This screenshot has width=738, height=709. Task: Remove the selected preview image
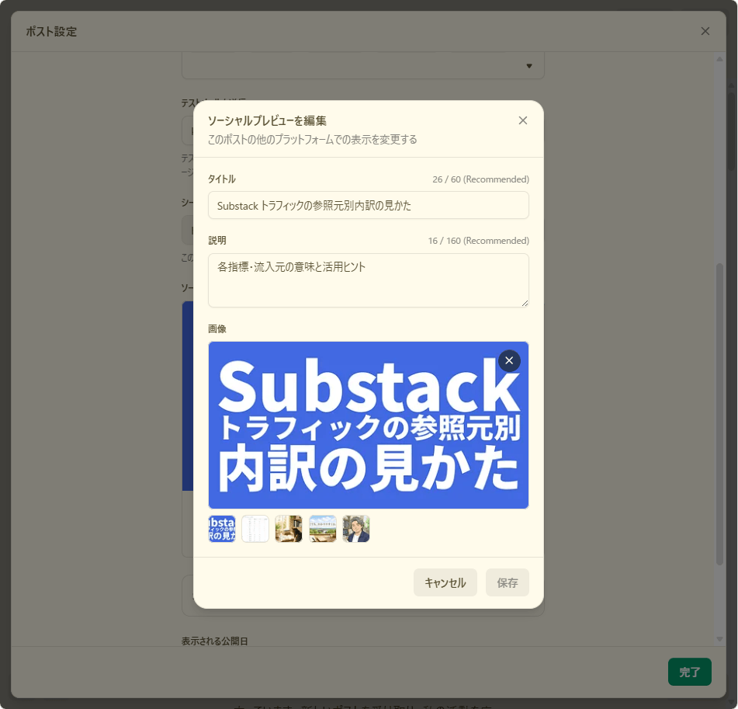(x=509, y=360)
